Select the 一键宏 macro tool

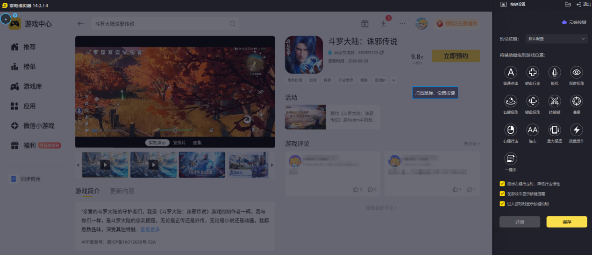(511, 159)
